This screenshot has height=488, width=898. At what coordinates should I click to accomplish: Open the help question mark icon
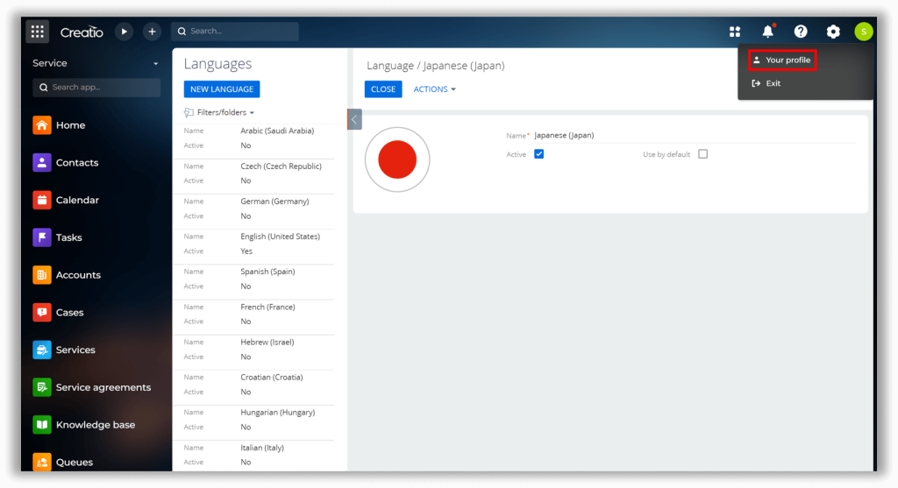coord(801,32)
